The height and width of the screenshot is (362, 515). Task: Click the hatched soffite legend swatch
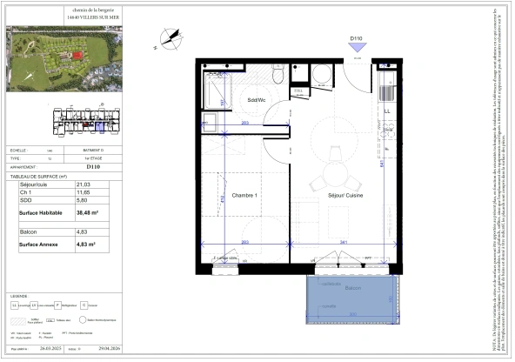18,321
